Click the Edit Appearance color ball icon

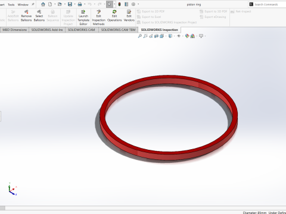(x=187, y=36)
